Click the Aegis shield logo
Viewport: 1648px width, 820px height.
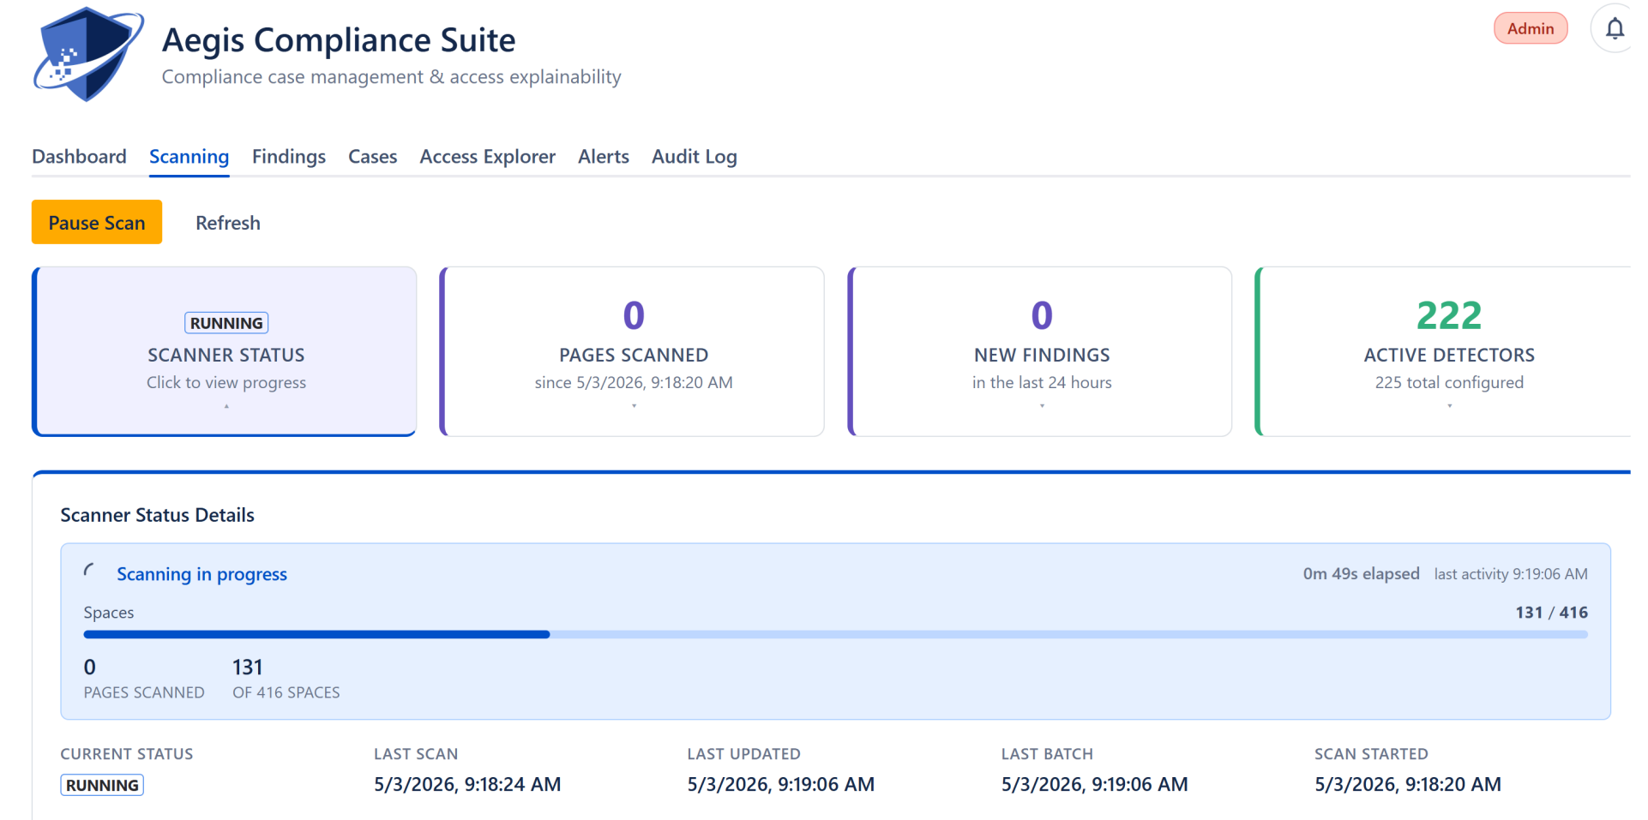(x=88, y=54)
